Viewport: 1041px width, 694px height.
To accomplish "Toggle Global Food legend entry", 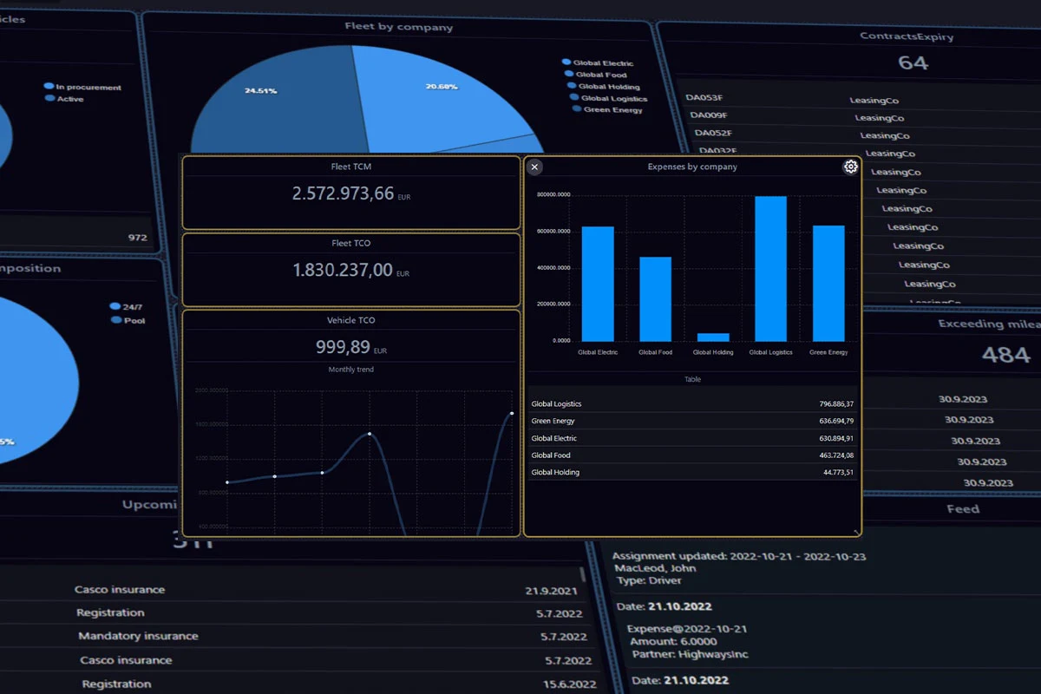I will [x=595, y=75].
